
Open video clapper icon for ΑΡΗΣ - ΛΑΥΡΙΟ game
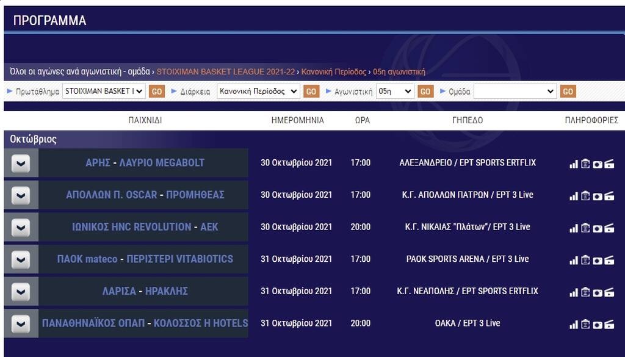609,164
